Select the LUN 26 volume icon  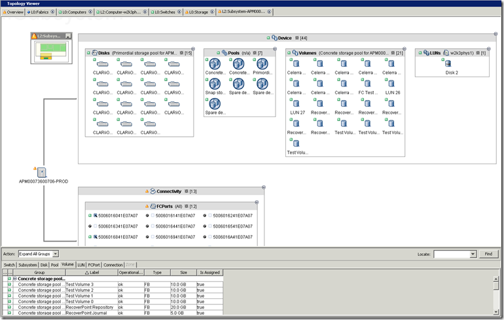click(x=391, y=84)
